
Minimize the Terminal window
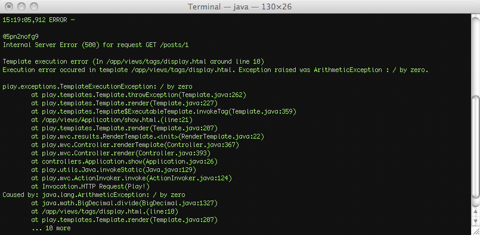tap(21, 7)
